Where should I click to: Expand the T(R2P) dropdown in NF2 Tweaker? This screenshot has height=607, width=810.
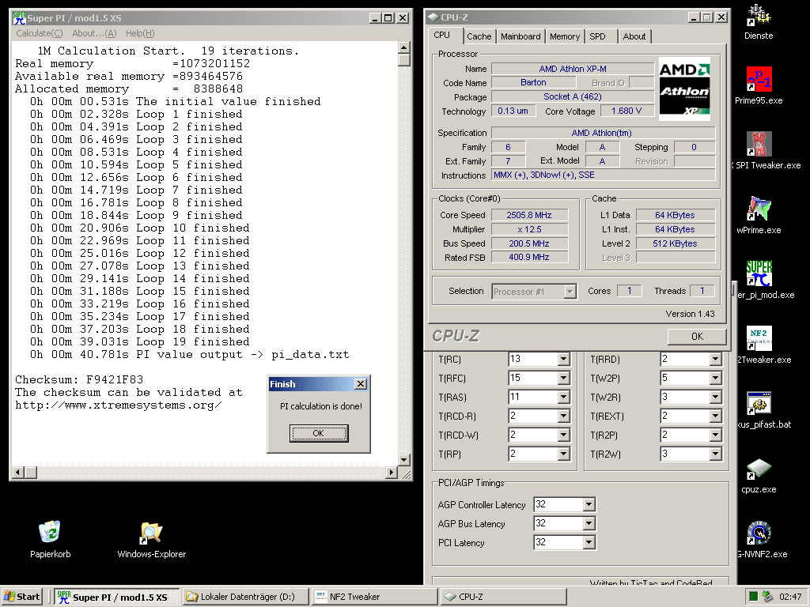tap(715, 435)
